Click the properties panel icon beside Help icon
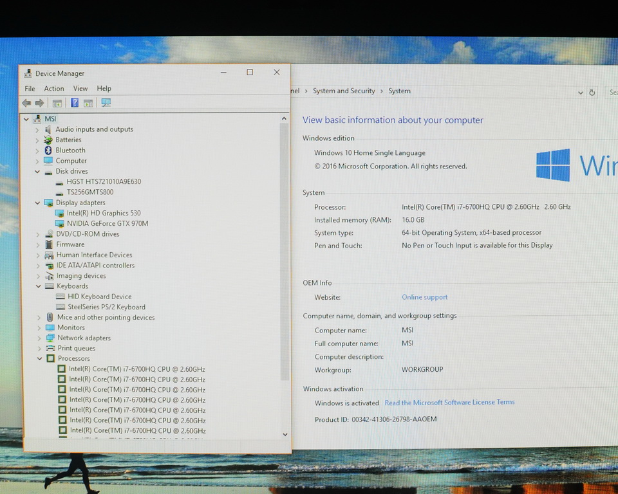The width and height of the screenshot is (618, 494). (x=88, y=103)
